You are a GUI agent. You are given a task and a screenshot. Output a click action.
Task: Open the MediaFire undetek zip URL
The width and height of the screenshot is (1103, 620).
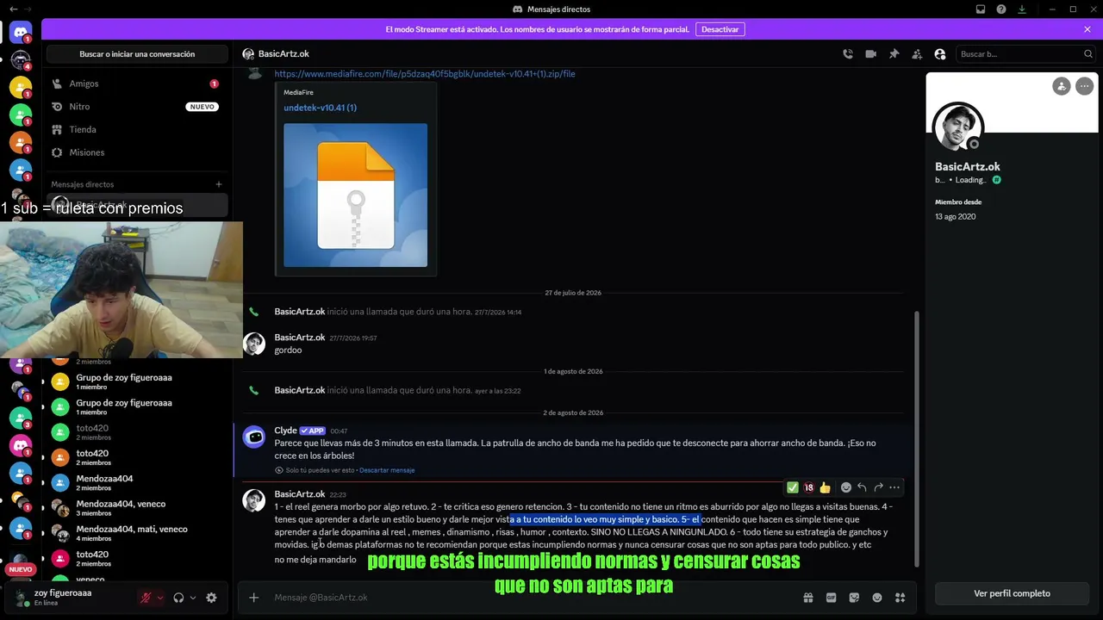pos(425,74)
